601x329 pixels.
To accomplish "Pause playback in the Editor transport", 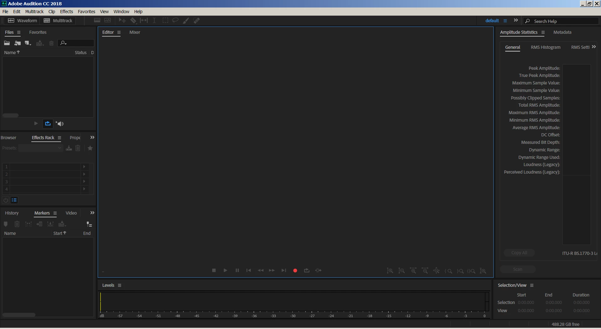I will (237, 271).
